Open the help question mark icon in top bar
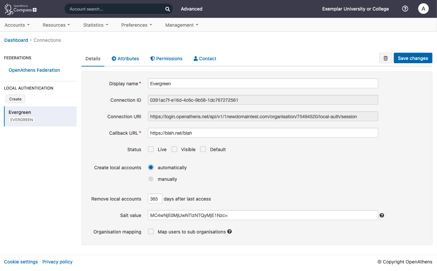The height and width of the screenshot is (271, 437). (405, 9)
